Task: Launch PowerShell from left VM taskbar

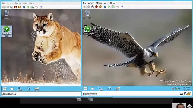Action: coord(28,89)
